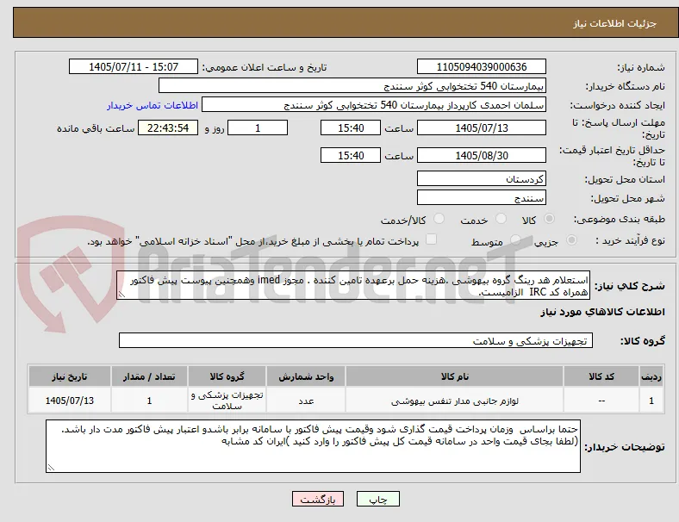Toggle the اسناد خزانه اسلامی payment checkbox
This screenshot has width=679, height=522.
432,239
